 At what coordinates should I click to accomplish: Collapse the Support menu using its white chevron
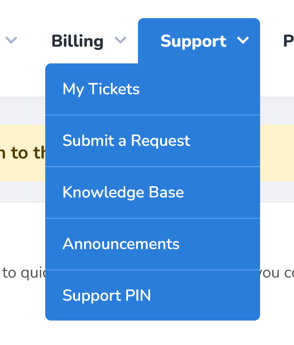243,40
